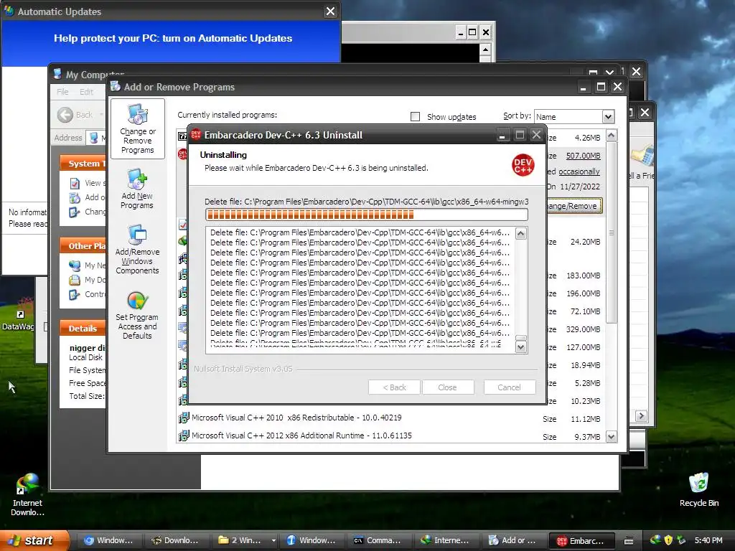Collapse the Details section header

[83, 328]
